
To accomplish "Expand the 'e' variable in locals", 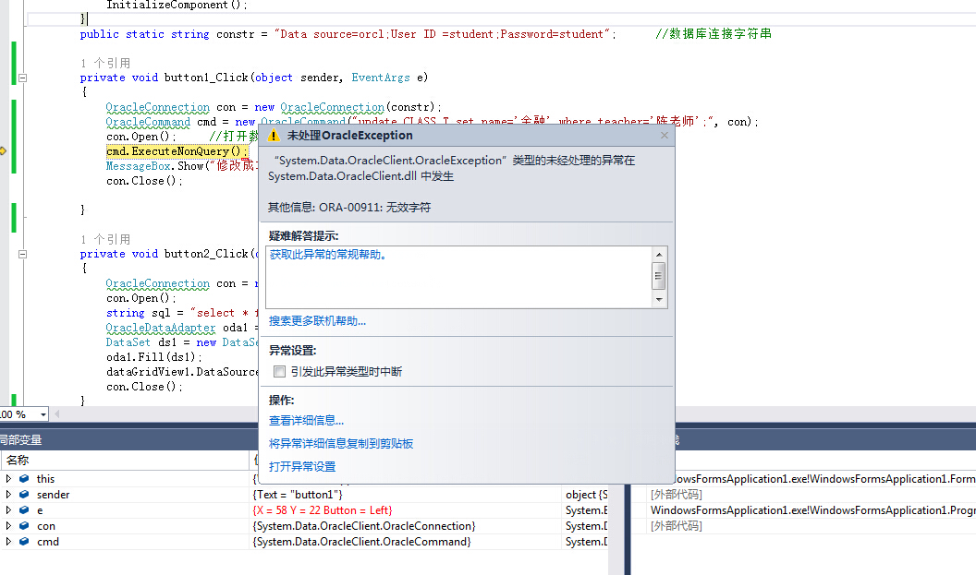I will point(8,509).
